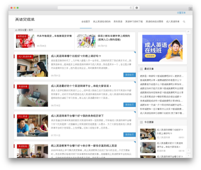Image resolution: width=201 pixels, height=170 pixels.
Task: Open featured article 汽车年检规定，车检新规定详情
Action: coord(54,36)
